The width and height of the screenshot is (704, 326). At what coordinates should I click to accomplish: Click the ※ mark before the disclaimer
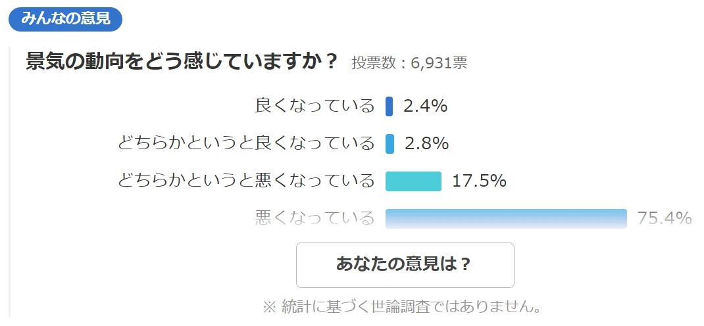pyautogui.click(x=268, y=307)
